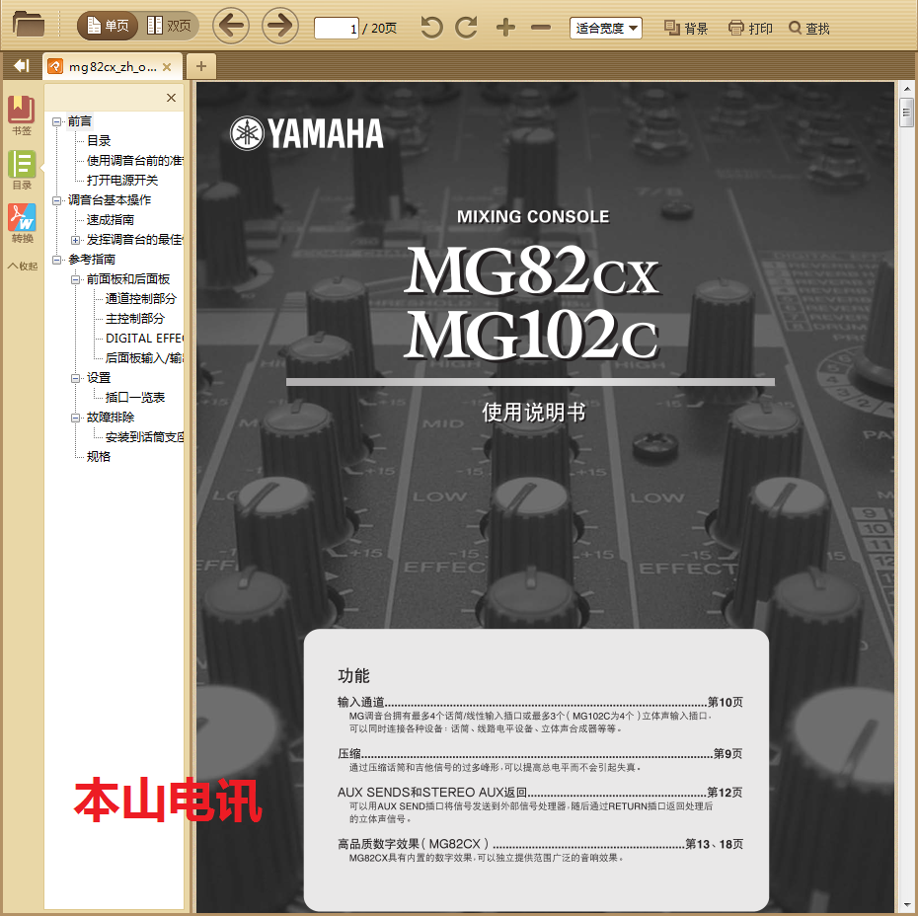Select 后面板输入/输 outline entry
This screenshot has height=916, width=918.
coord(144,358)
